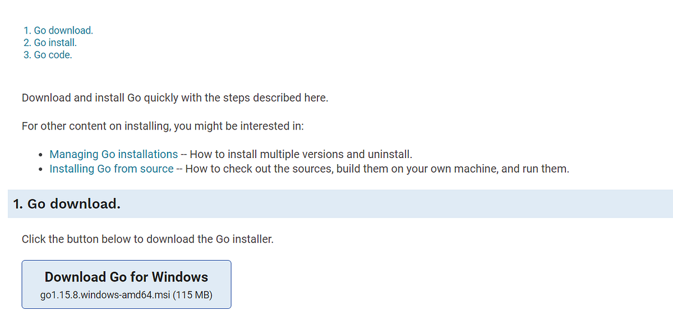Open the '3. Go code.' link
The height and width of the screenshot is (320, 673).
pos(48,55)
